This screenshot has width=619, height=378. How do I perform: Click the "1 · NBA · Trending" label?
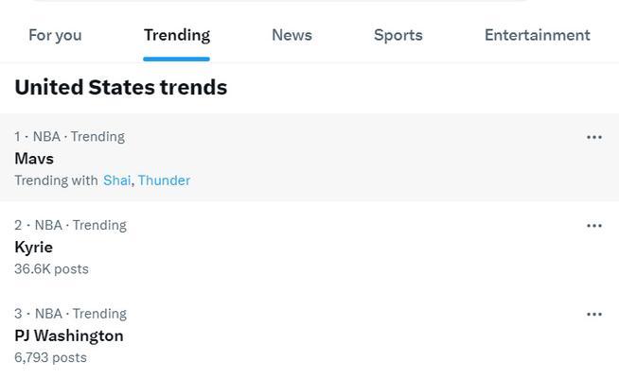[69, 137]
